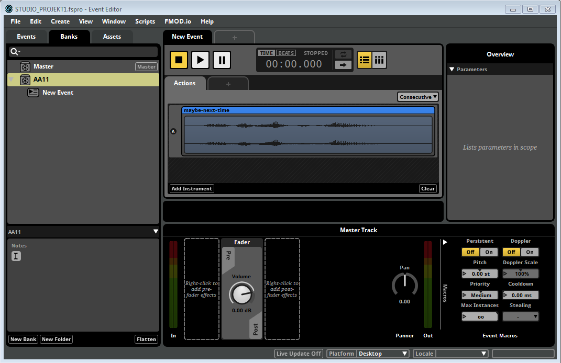Open the Consecutive playlist mode dropdown

pos(417,97)
